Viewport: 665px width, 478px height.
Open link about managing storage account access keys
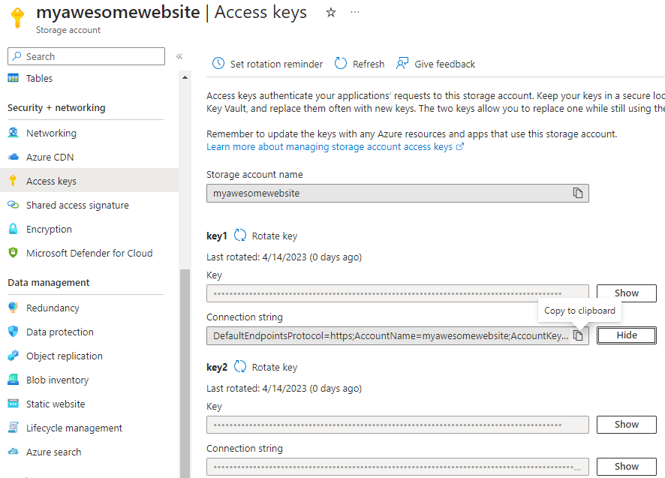(x=335, y=147)
